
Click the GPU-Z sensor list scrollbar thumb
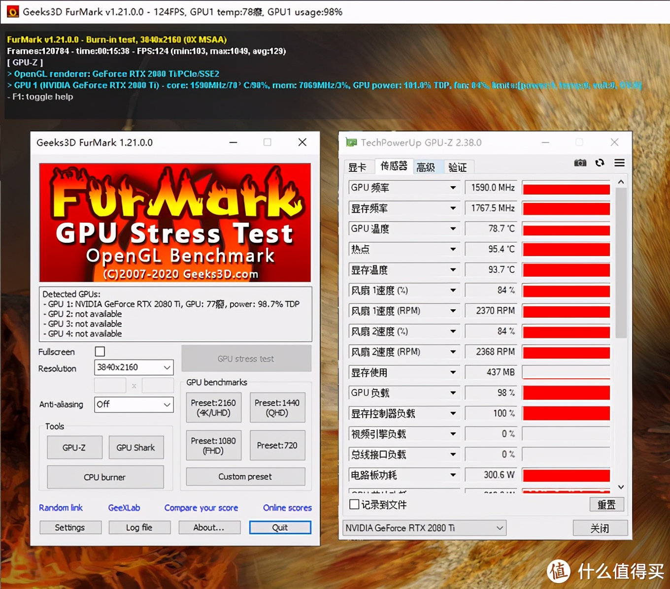[621, 262]
